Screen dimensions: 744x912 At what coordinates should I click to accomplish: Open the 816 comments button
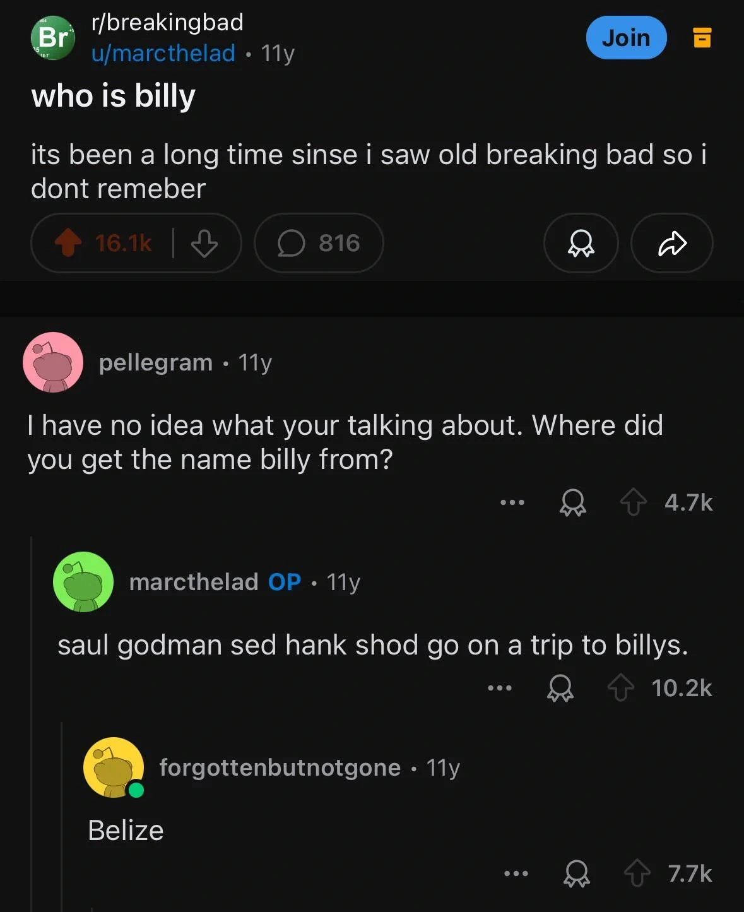coord(319,243)
